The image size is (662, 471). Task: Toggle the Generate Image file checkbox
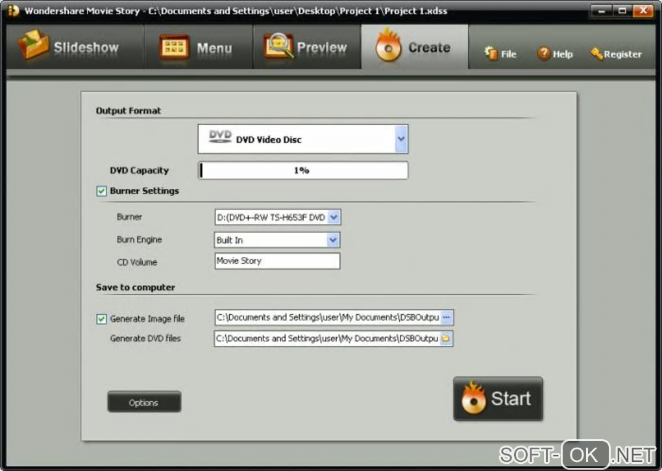101,319
